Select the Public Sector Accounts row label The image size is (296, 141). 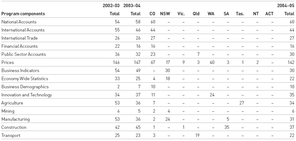coord(23,54)
